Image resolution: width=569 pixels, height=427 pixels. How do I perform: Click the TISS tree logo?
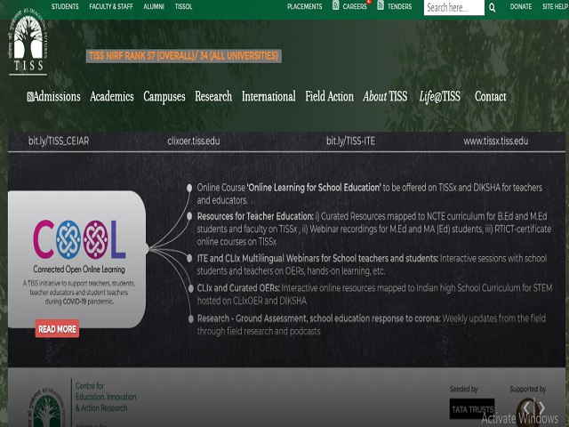[x=28, y=43]
